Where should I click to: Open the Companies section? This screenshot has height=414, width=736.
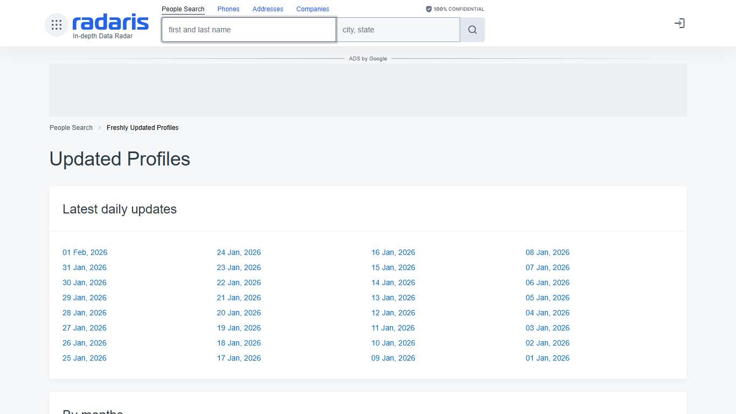(x=313, y=9)
